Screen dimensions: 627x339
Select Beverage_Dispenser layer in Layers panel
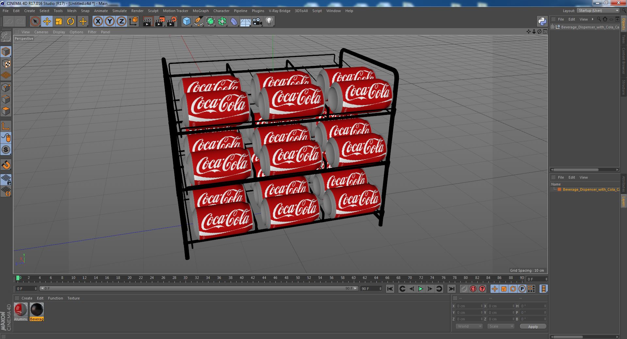pos(590,189)
